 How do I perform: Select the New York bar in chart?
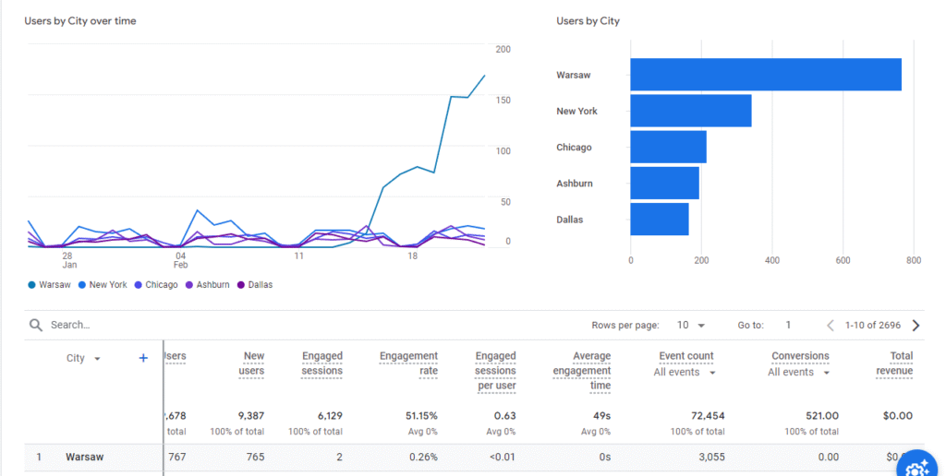690,111
